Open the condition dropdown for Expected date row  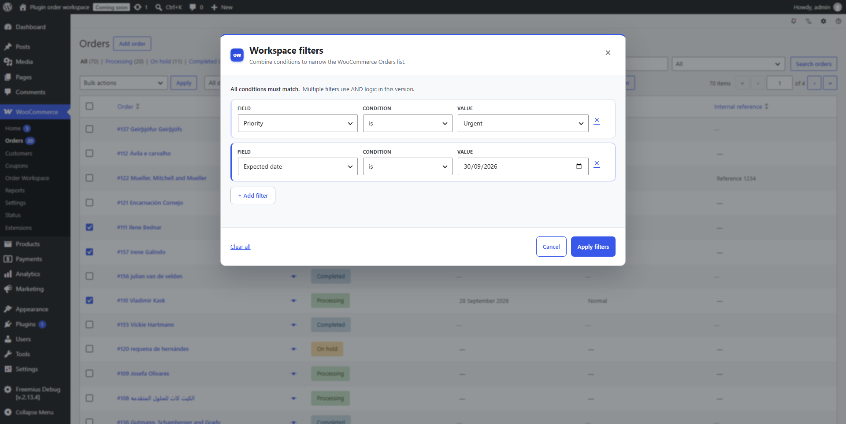408,166
